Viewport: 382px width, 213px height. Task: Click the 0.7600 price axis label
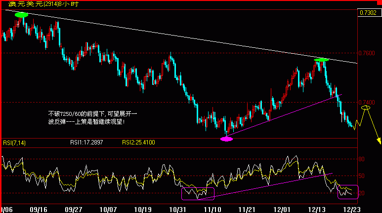(367, 53)
